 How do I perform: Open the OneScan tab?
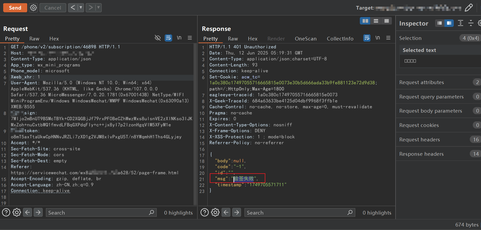coord(306,39)
